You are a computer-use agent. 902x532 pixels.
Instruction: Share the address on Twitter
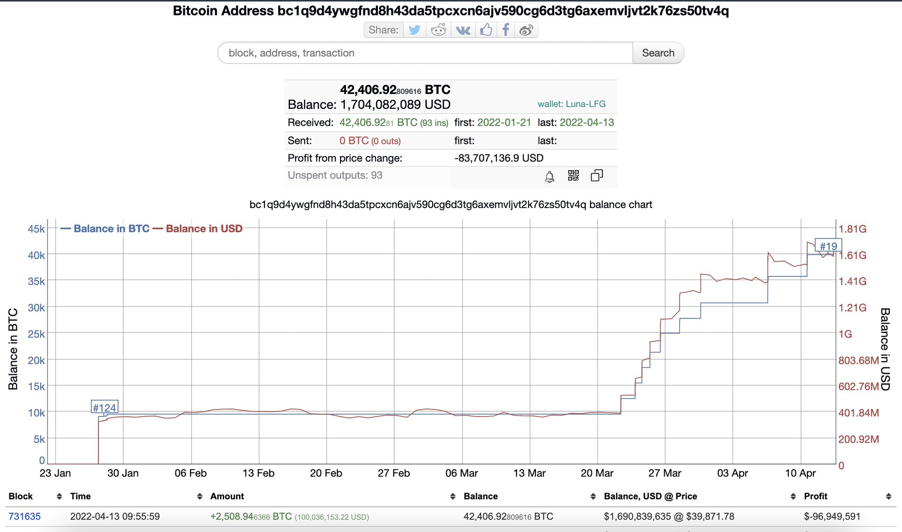click(x=414, y=30)
